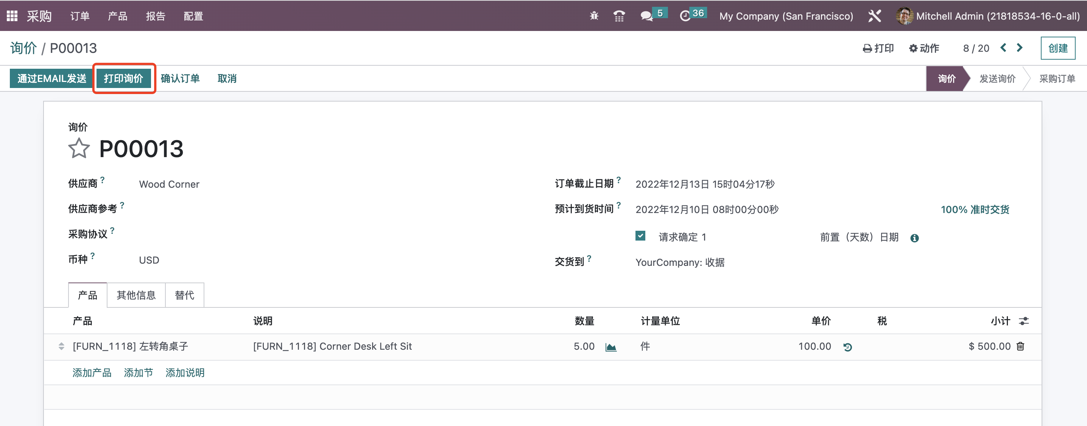This screenshot has width=1087, height=426.
Task: Show help tooltip for 预计到货时间 question mark
Action: [x=618, y=205]
